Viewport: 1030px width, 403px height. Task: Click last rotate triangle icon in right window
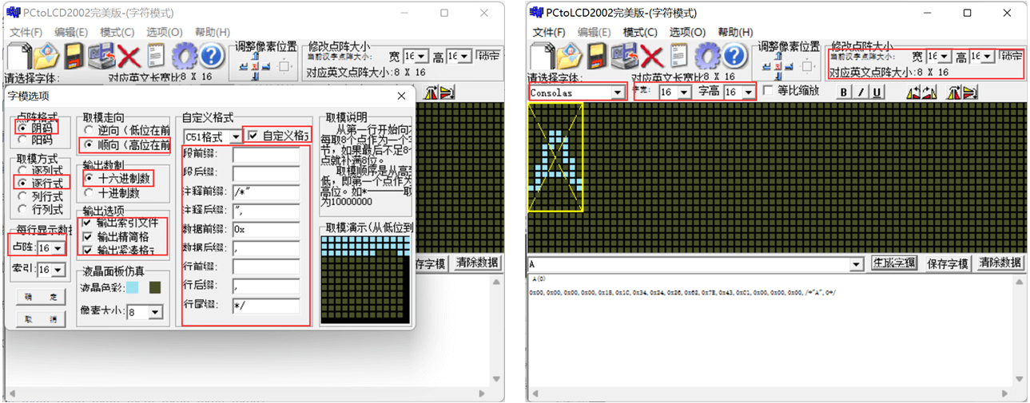point(970,92)
